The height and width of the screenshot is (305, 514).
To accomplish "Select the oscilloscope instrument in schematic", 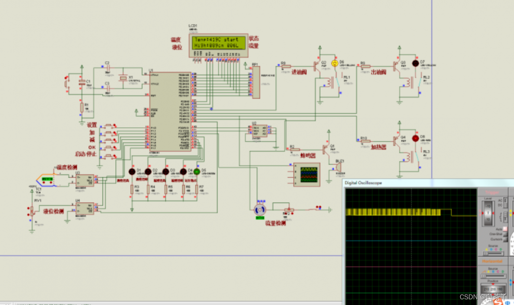I will (306, 175).
